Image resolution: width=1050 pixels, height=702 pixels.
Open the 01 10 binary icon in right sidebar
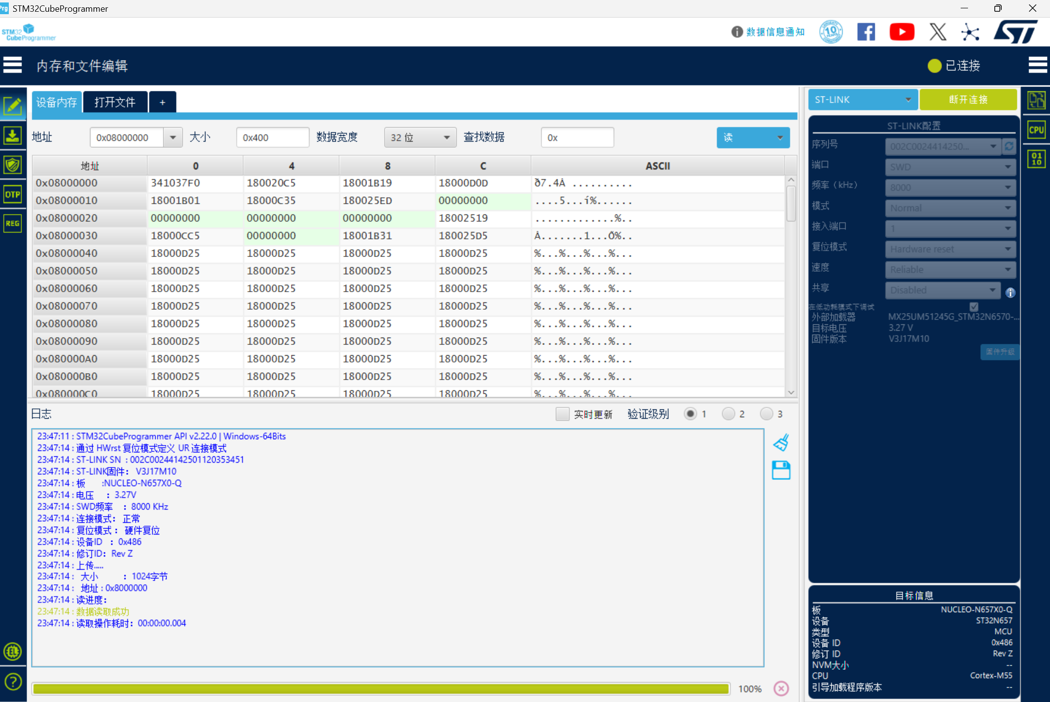[1036, 159]
